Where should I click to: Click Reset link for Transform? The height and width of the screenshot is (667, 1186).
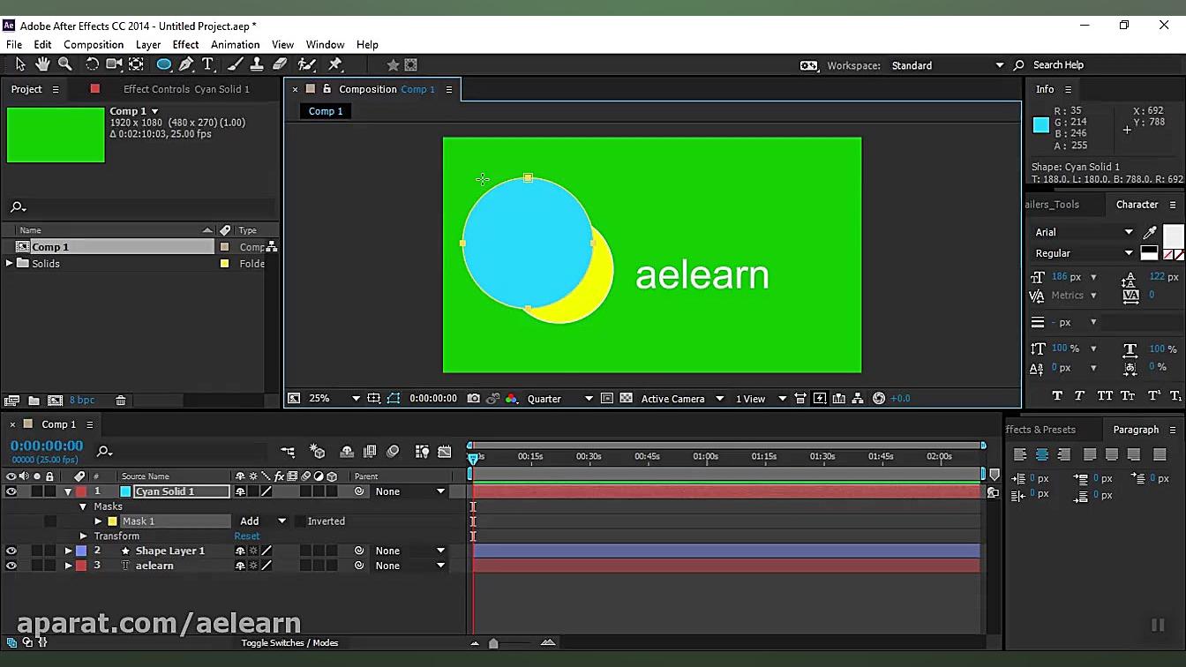(x=247, y=536)
